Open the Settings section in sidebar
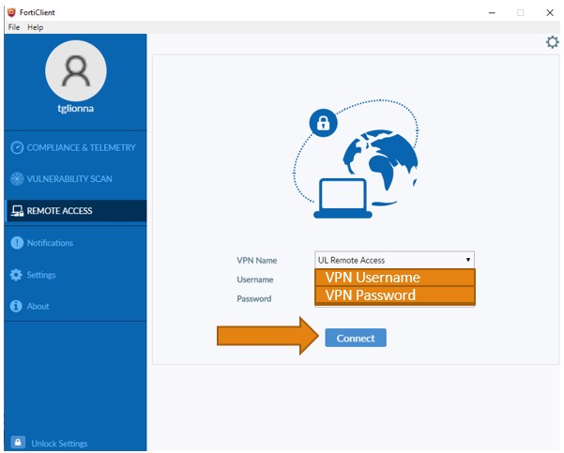The height and width of the screenshot is (453, 564). point(75,275)
